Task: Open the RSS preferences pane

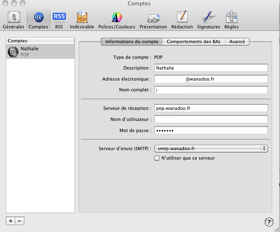Action: tap(59, 20)
